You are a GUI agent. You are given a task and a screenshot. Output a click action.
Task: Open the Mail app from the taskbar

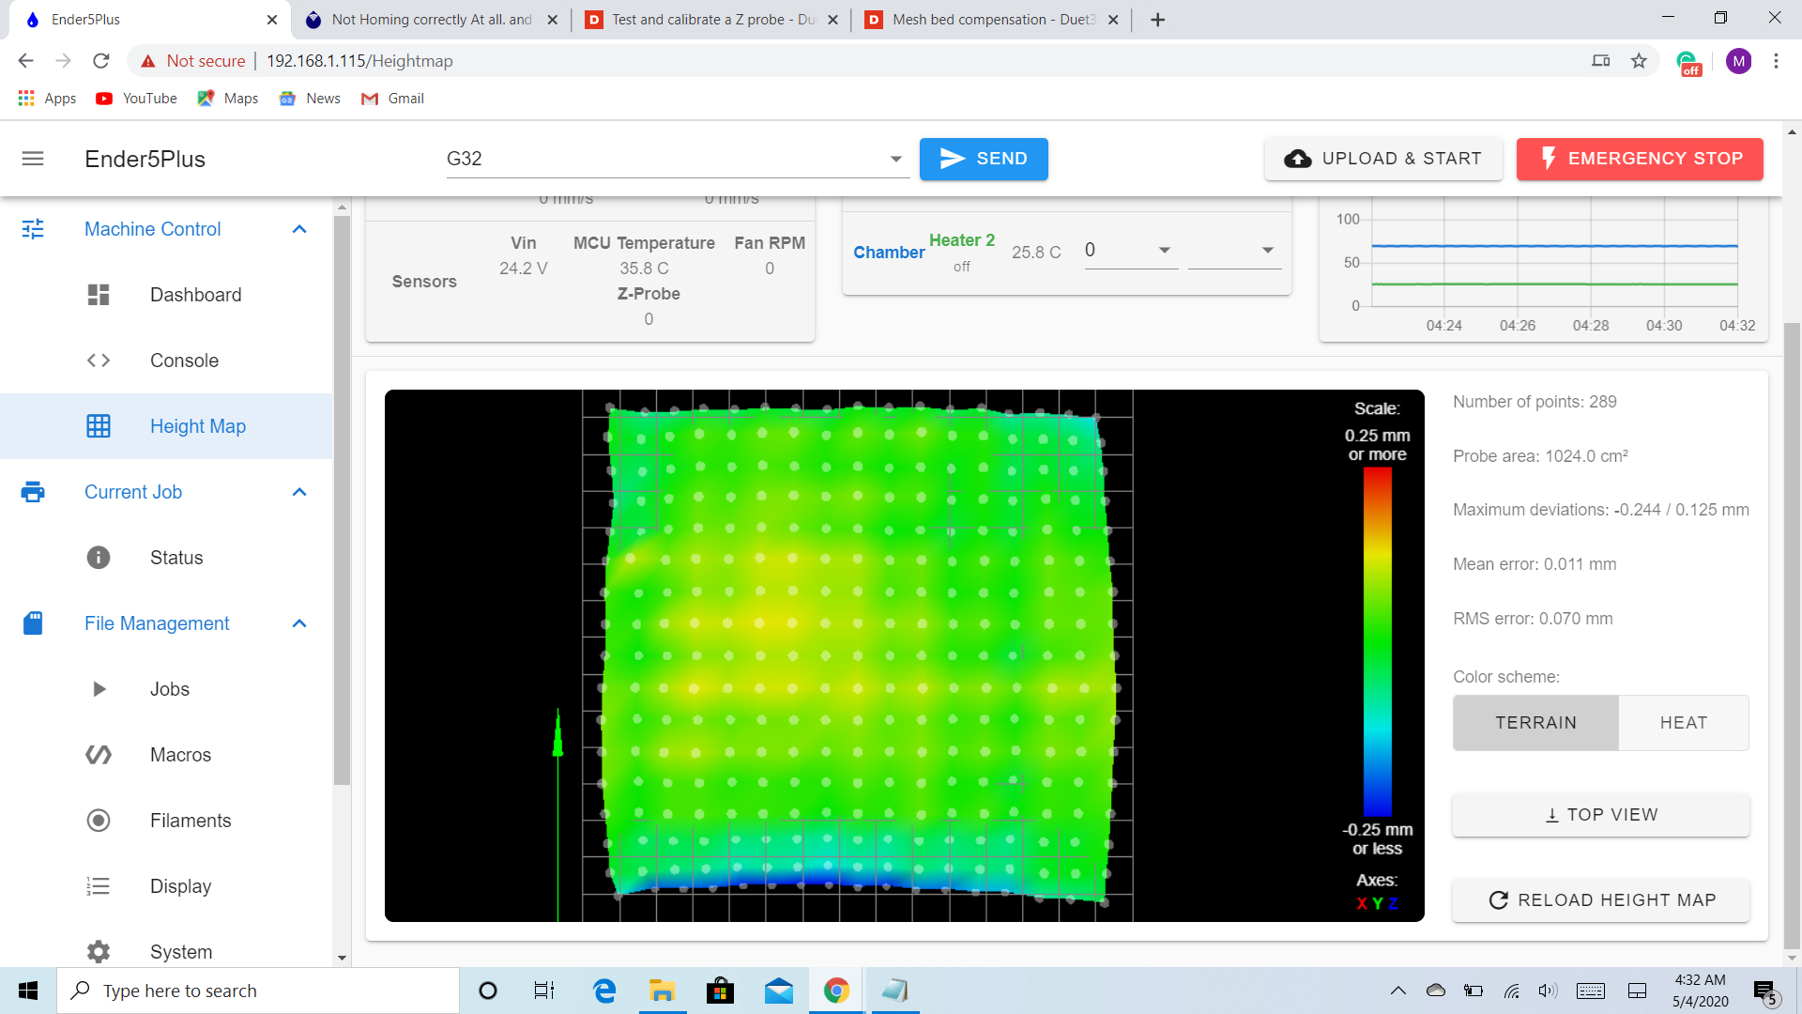click(779, 991)
